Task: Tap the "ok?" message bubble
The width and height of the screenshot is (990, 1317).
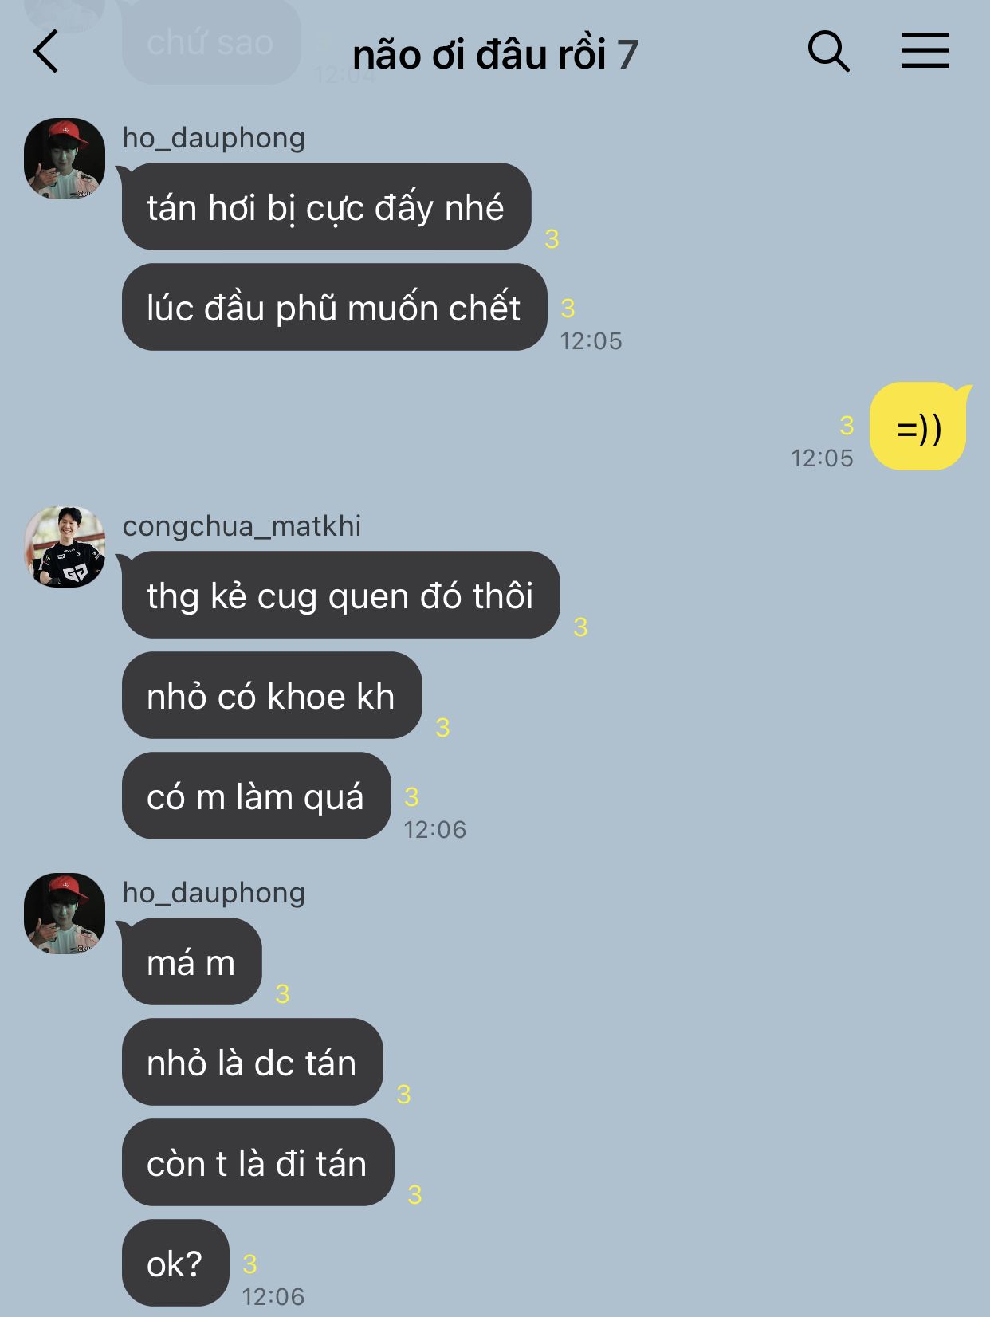Action: click(x=175, y=1263)
